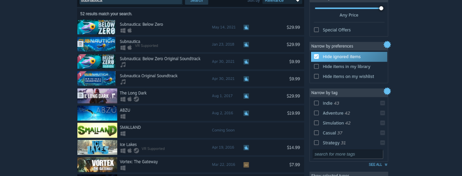This screenshot has width=462, height=176.
Task: Click the Windows icon under SMALLAND
Action: [123, 134]
